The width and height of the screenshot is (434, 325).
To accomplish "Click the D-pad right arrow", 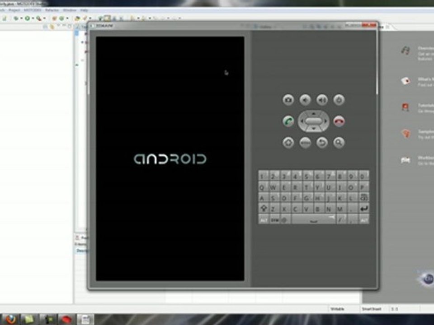I will click(x=325, y=121).
